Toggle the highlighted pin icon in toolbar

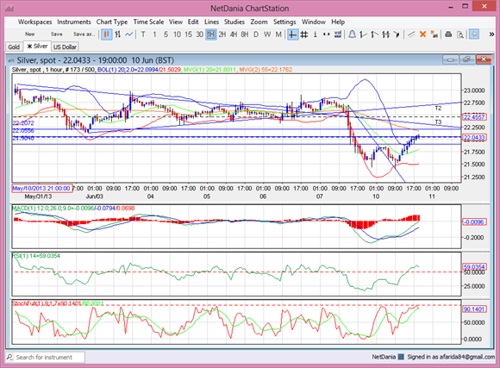(x=474, y=34)
